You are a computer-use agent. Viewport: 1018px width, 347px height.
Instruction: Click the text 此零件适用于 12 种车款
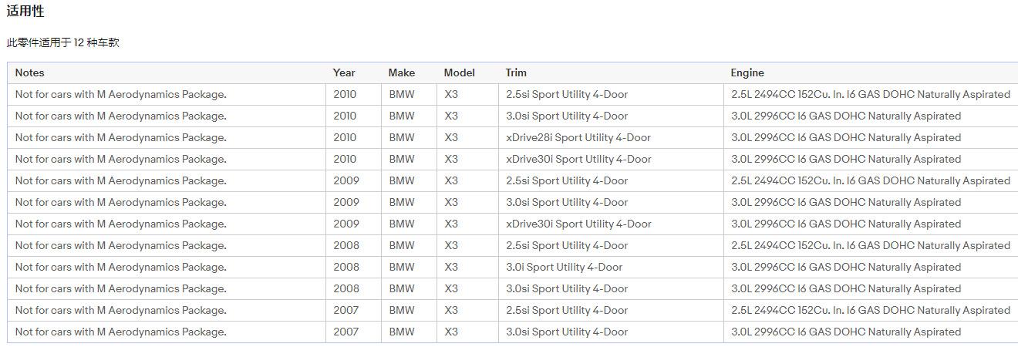click(x=63, y=43)
